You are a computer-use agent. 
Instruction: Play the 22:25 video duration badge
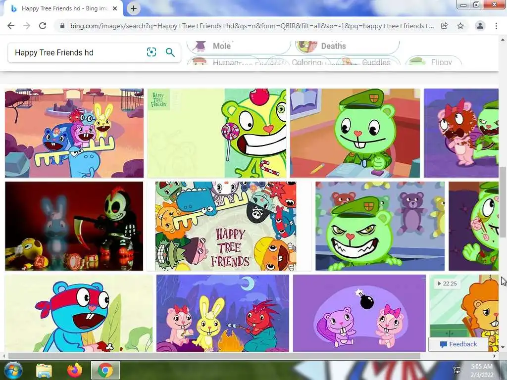click(x=447, y=284)
